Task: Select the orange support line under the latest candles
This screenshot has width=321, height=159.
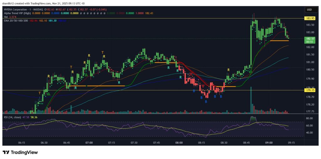Action: [279, 41]
